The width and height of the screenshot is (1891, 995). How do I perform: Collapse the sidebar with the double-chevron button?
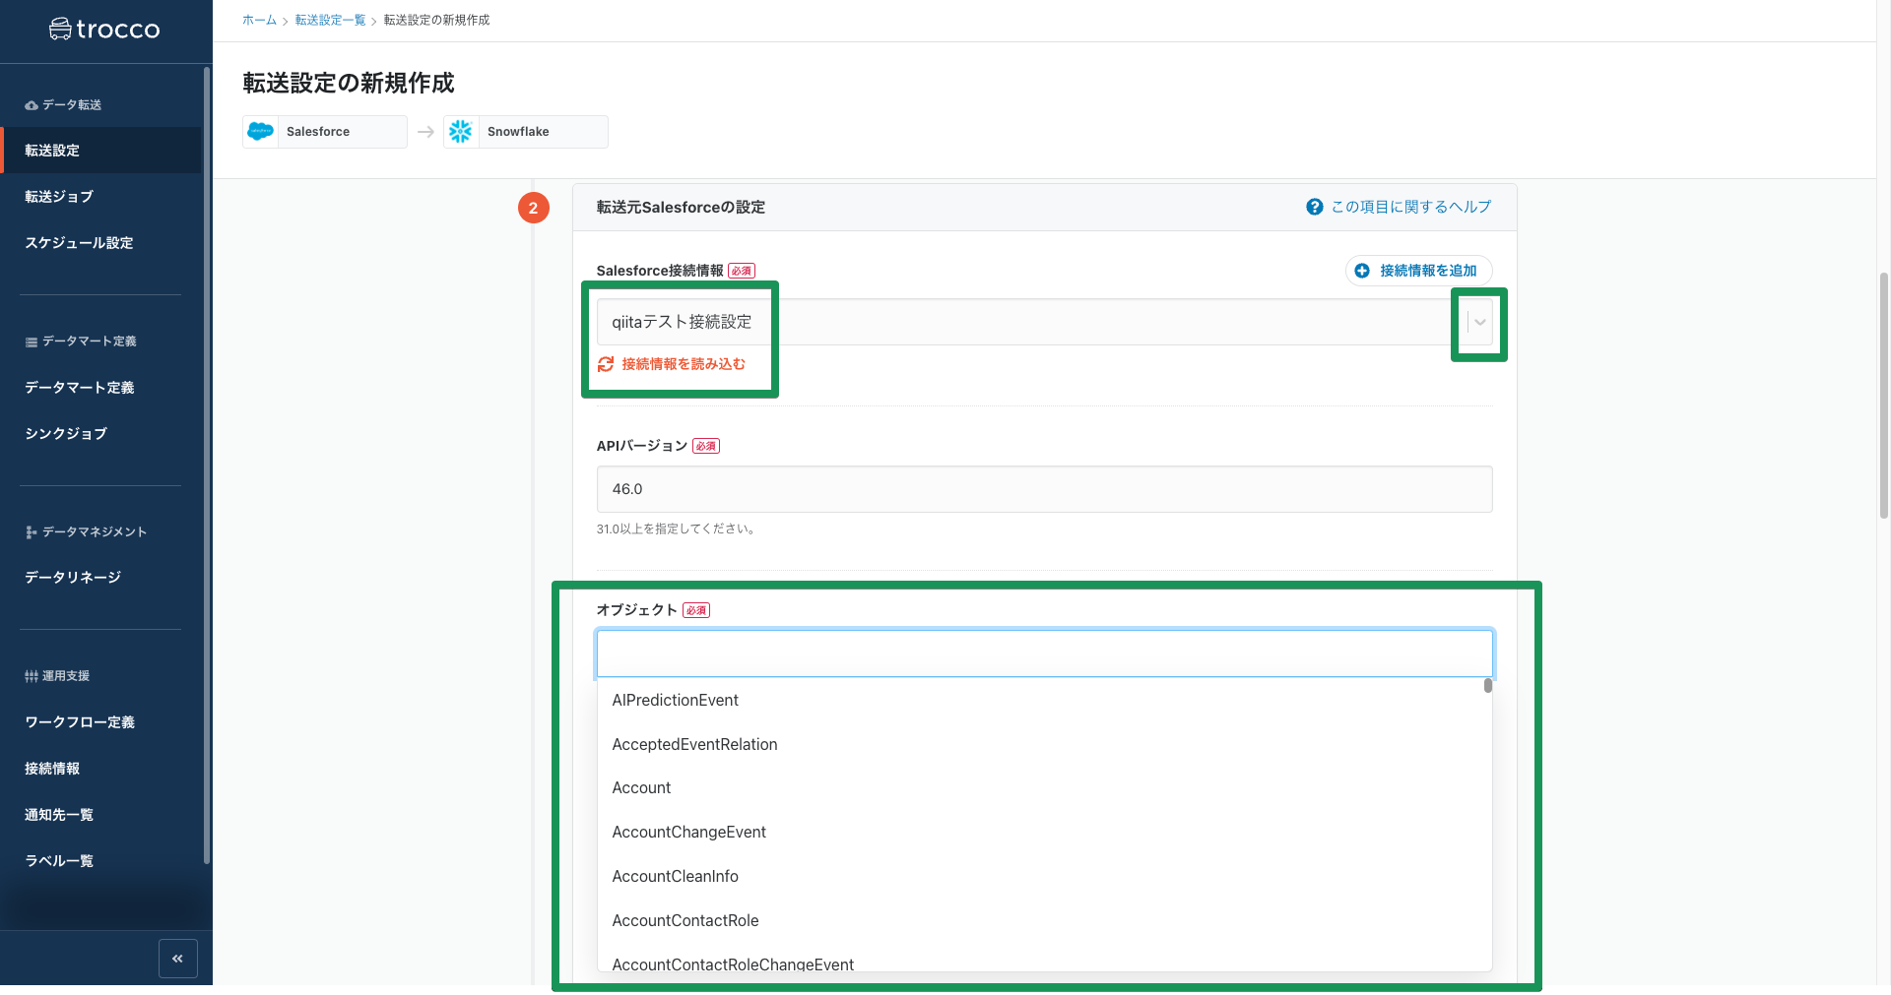177,958
